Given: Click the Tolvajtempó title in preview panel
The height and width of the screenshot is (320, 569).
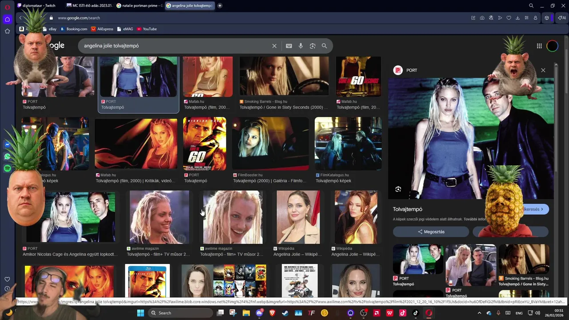Looking at the screenshot, I should [407, 209].
